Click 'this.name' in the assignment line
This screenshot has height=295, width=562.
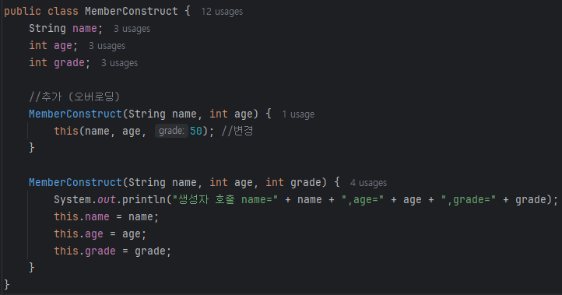coord(82,216)
